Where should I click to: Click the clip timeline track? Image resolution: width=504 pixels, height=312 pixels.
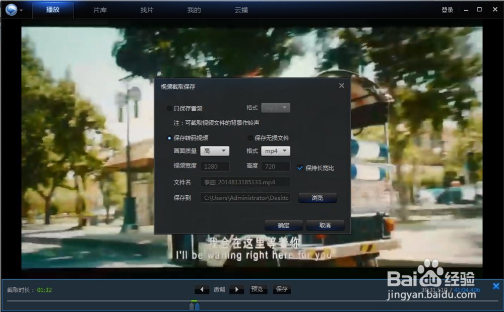tap(253, 301)
